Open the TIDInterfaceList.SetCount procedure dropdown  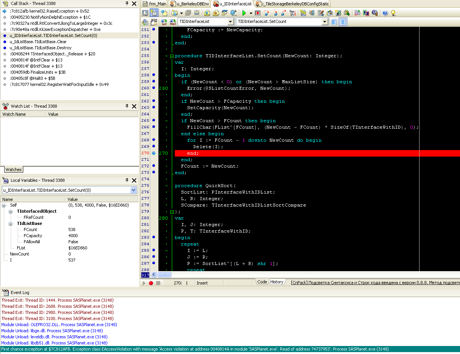click(324, 22)
